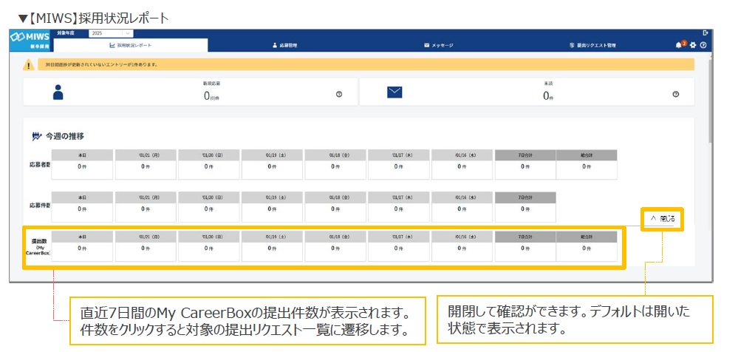Open the 対象年度 2025 year dropdown
Viewport: 738px width, 352px height.
[x=110, y=33]
